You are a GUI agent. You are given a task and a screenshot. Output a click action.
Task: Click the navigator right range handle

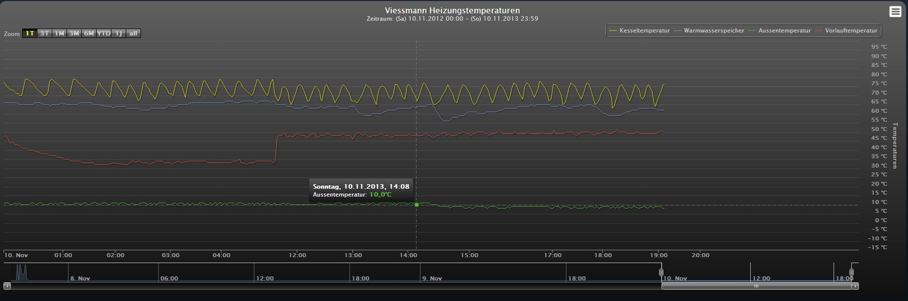coord(851,272)
